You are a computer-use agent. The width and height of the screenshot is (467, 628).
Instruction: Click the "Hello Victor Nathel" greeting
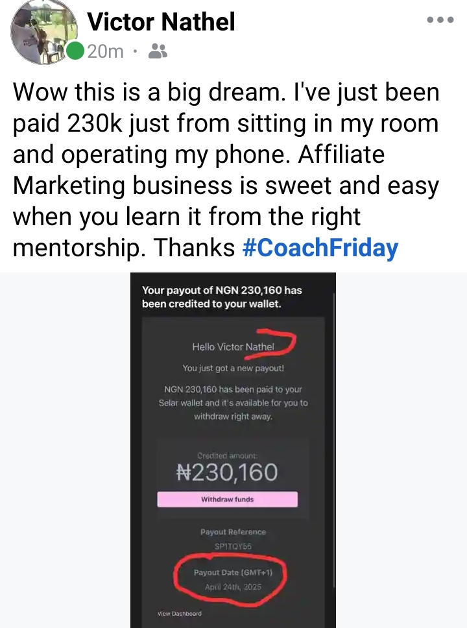click(233, 347)
